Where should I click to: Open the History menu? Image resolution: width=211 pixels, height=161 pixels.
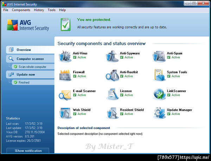tap(39, 10)
